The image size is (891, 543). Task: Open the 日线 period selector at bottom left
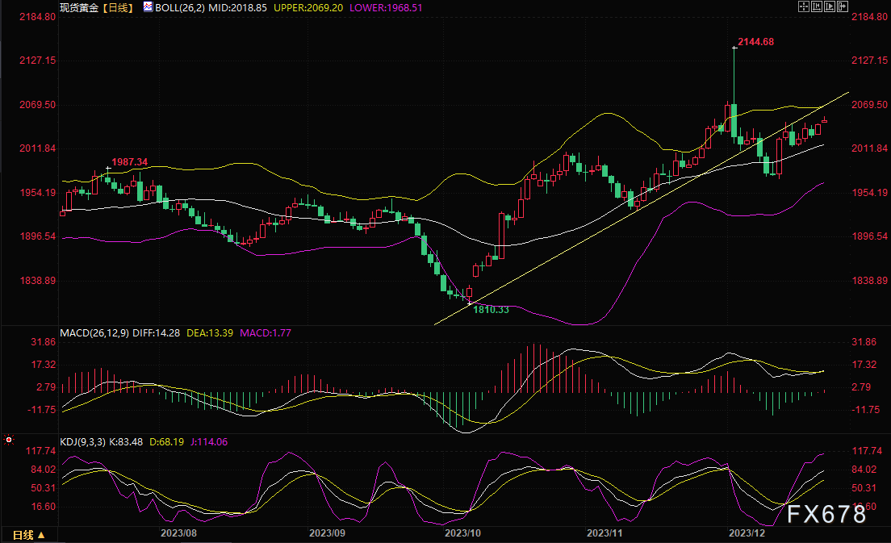[x=28, y=535]
